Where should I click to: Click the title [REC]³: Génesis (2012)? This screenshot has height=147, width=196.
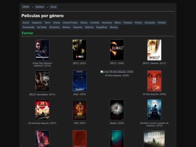[x=154, y=63]
